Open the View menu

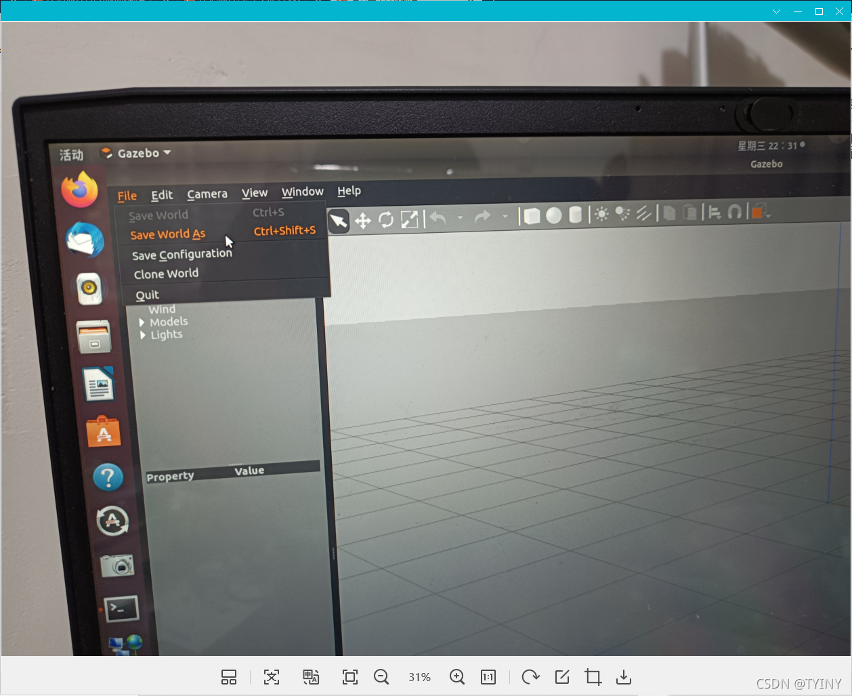point(255,193)
